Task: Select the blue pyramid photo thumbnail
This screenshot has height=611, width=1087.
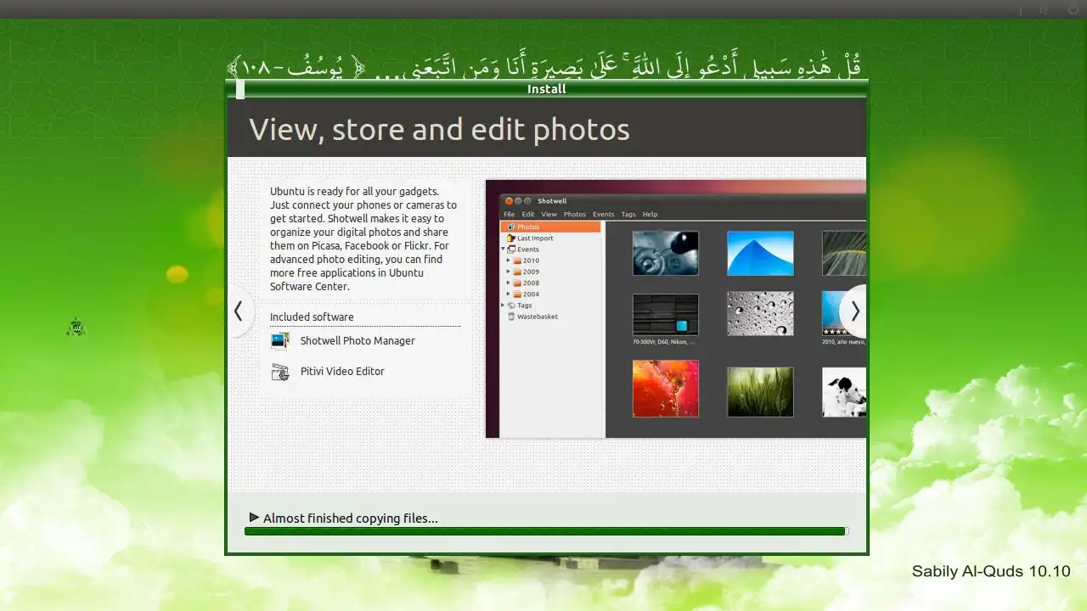Action: pos(760,253)
